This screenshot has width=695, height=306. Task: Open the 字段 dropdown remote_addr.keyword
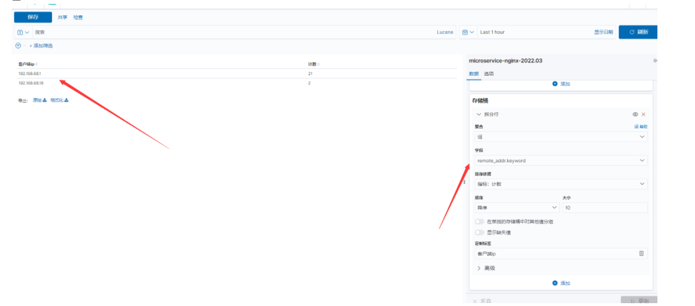point(561,161)
